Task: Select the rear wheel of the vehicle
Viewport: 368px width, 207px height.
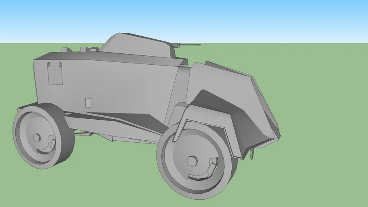Action: (43, 136)
